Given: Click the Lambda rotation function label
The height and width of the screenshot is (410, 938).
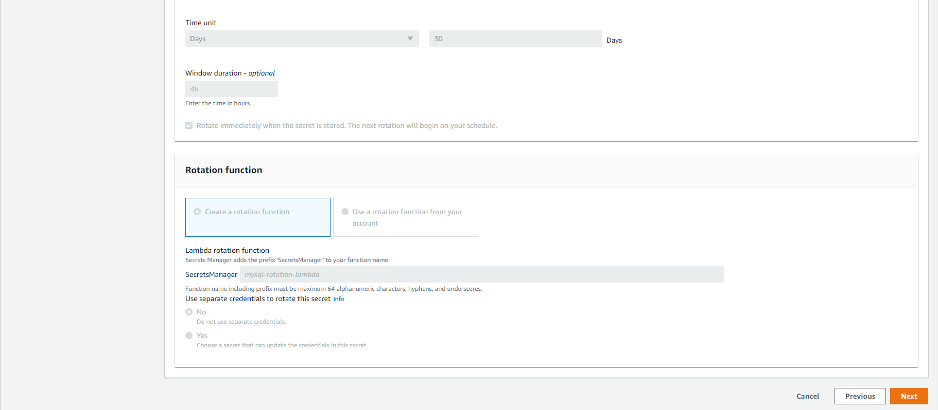Looking at the screenshot, I should (x=227, y=250).
